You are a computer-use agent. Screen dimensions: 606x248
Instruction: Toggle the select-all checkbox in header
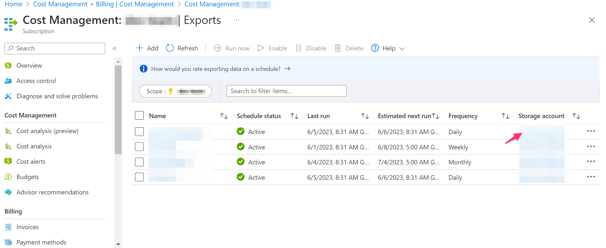pyautogui.click(x=139, y=116)
